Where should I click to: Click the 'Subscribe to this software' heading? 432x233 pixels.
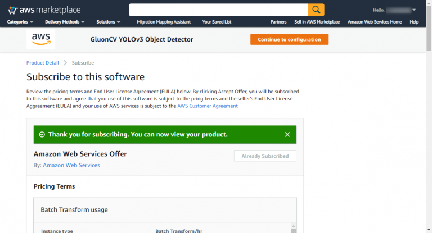85,77
